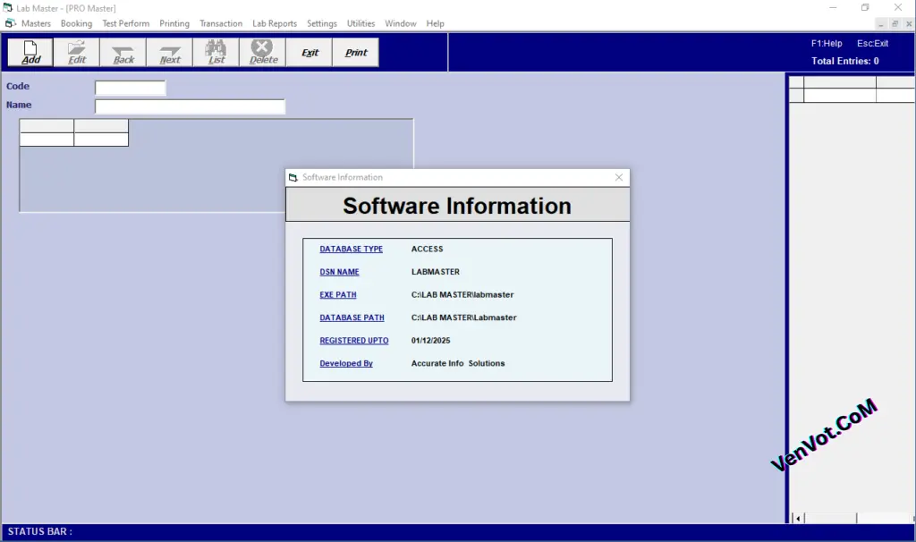Click the LABMASTER DSN value

click(x=436, y=272)
